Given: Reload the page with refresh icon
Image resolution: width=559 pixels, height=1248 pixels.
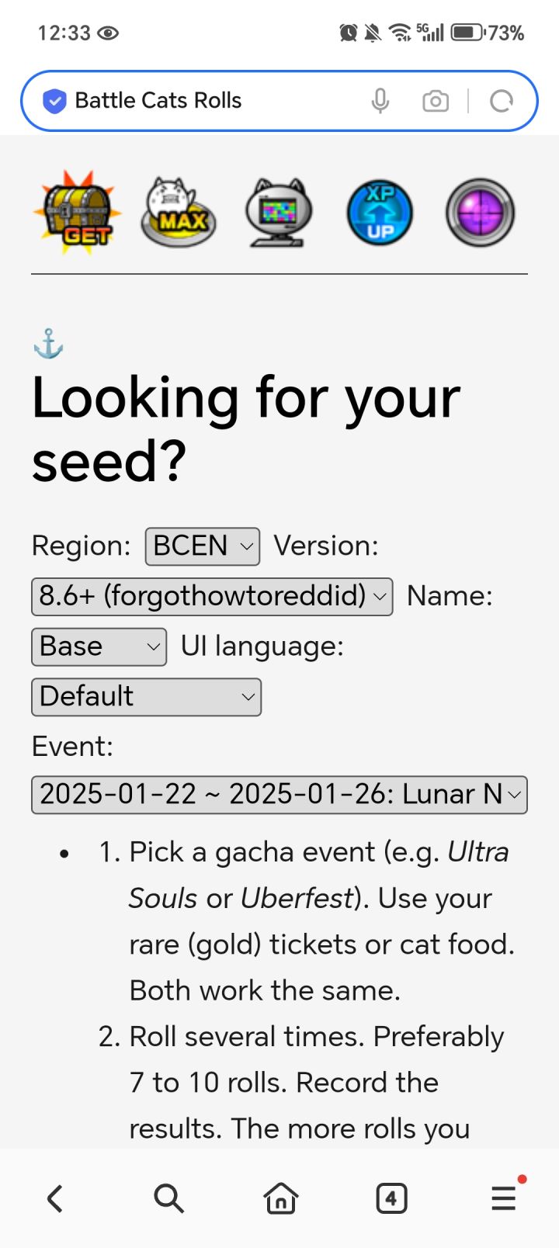Looking at the screenshot, I should pyautogui.click(x=502, y=101).
